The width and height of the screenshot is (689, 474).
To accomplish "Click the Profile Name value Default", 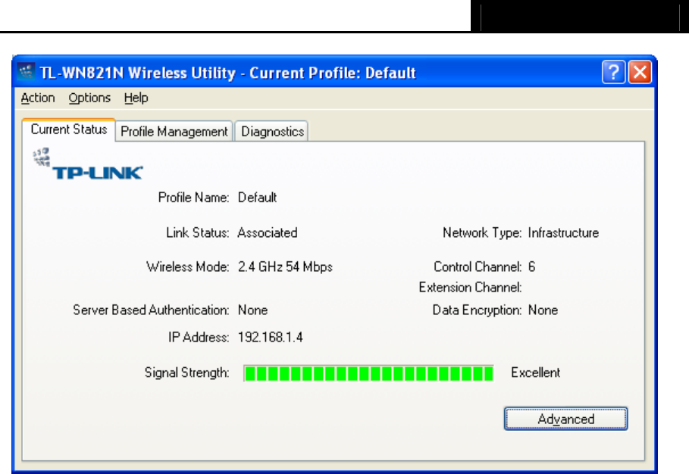I will point(257,198).
